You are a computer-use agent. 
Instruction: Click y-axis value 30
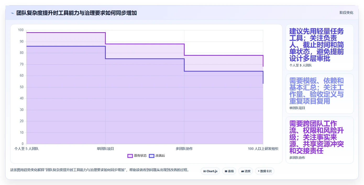click(22, 110)
